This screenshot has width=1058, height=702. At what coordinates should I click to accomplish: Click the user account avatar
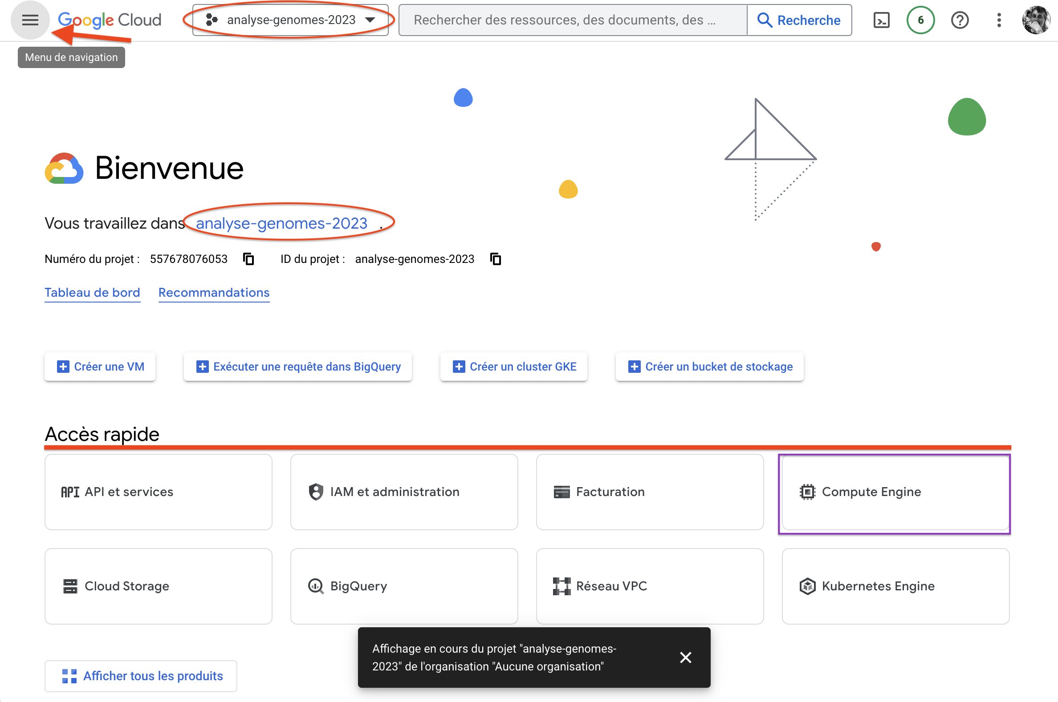click(x=1036, y=20)
